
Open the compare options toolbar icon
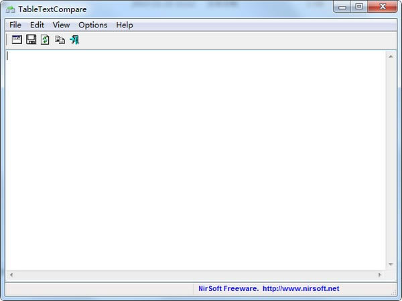point(17,40)
